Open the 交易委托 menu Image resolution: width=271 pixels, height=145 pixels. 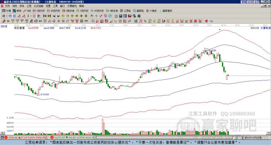(72, 6)
